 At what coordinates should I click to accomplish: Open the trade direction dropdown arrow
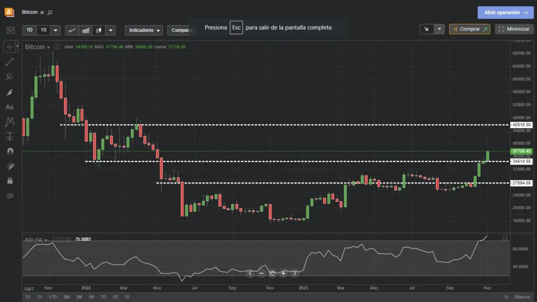pyautogui.click(x=439, y=29)
